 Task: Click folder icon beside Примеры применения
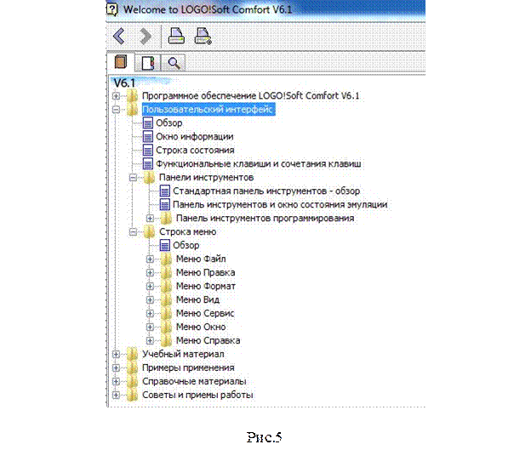pyautogui.click(x=132, y=367)
